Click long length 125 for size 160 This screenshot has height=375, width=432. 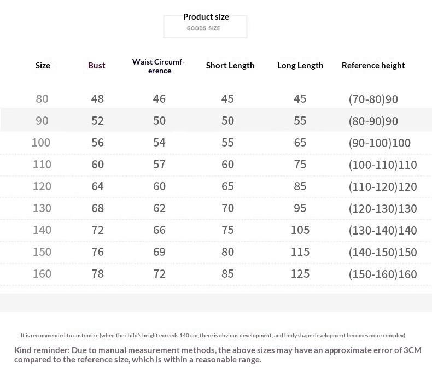[x=300, y=274]
